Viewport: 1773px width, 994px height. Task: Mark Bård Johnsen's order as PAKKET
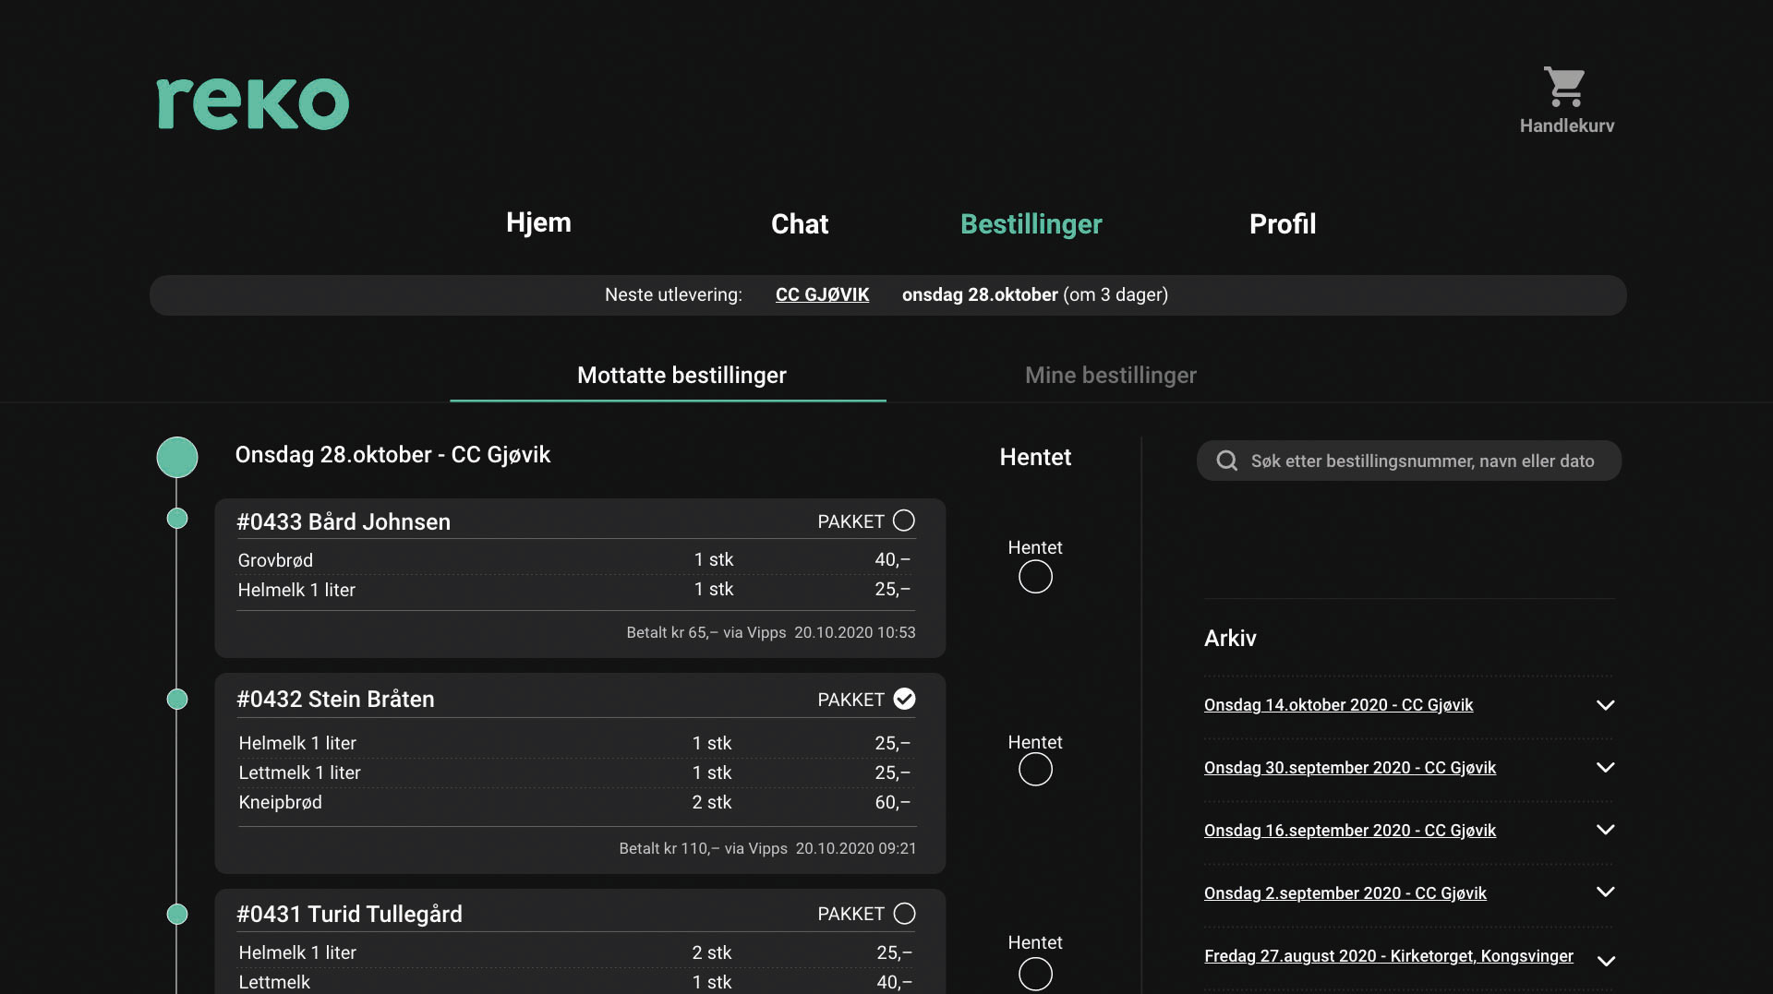pos(904,521)
